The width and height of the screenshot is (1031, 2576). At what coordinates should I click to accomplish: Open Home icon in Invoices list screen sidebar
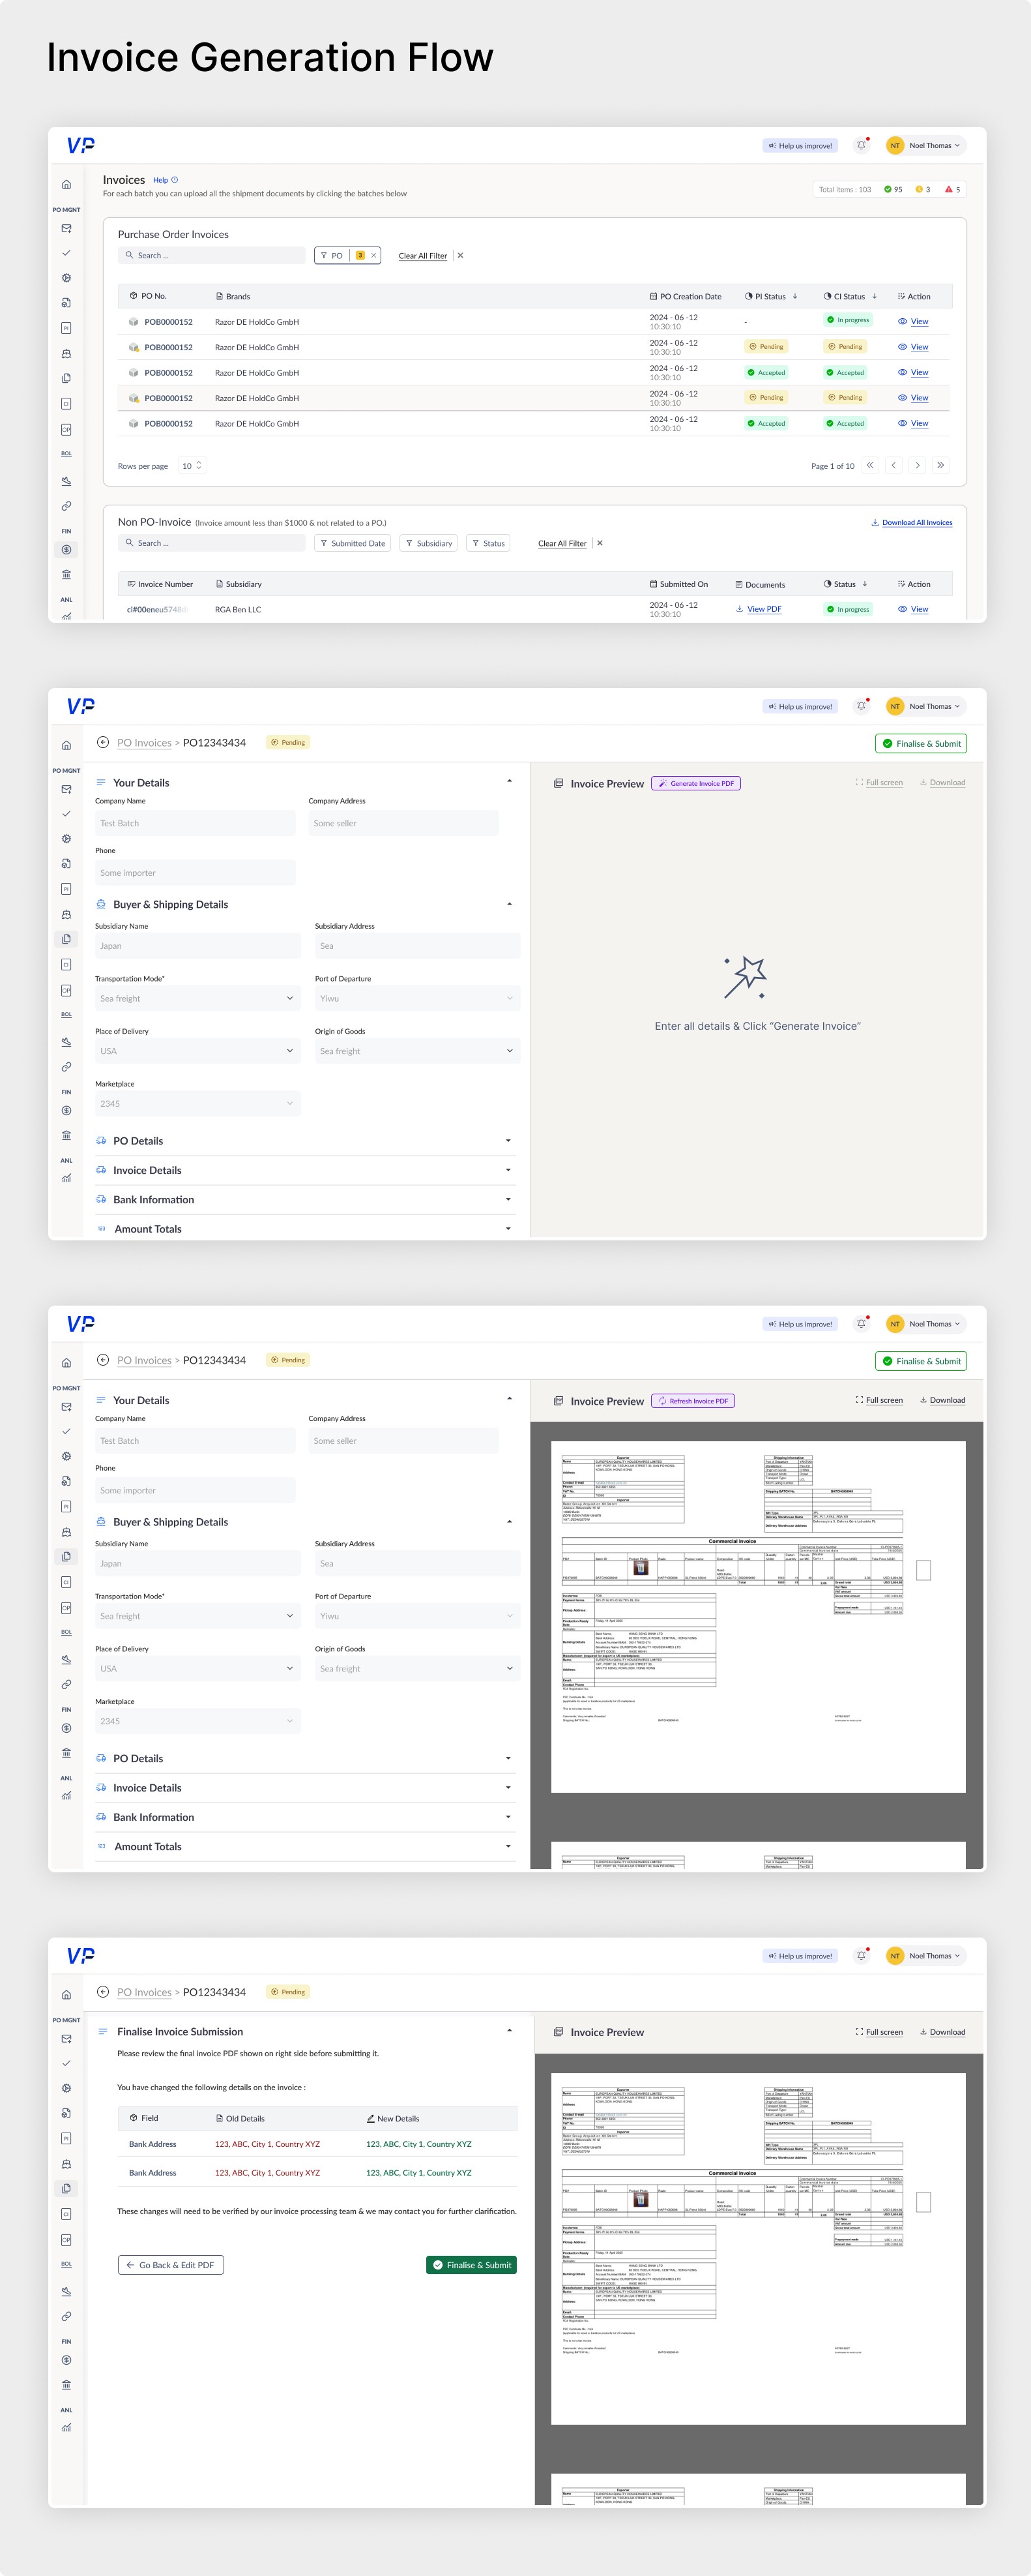[66, 185]
